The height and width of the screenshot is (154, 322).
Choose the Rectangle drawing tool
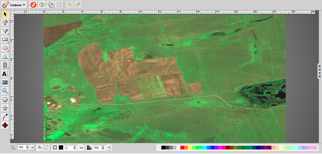click(x=5, y=40)
